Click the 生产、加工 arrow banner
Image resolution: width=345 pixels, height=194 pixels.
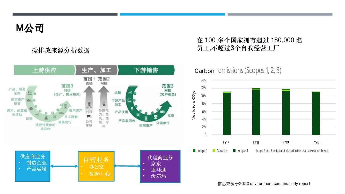[x=96, y=70]
